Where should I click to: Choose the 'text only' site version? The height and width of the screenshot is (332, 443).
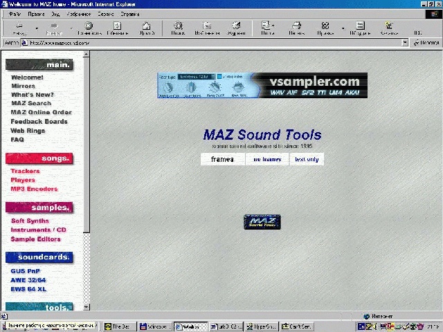click(307, 159)
